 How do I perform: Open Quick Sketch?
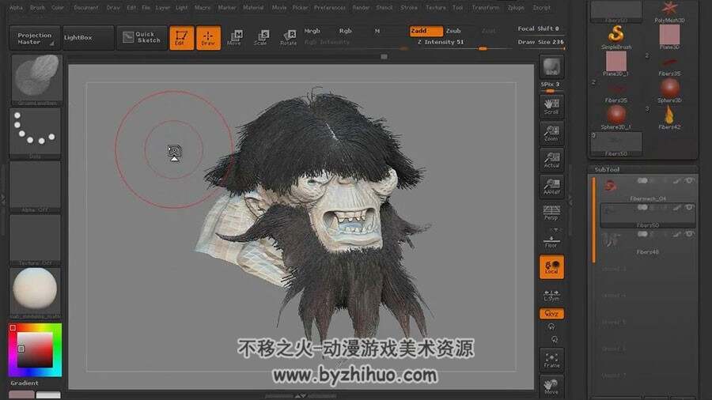pyautogui.click(x=142, y=38)
